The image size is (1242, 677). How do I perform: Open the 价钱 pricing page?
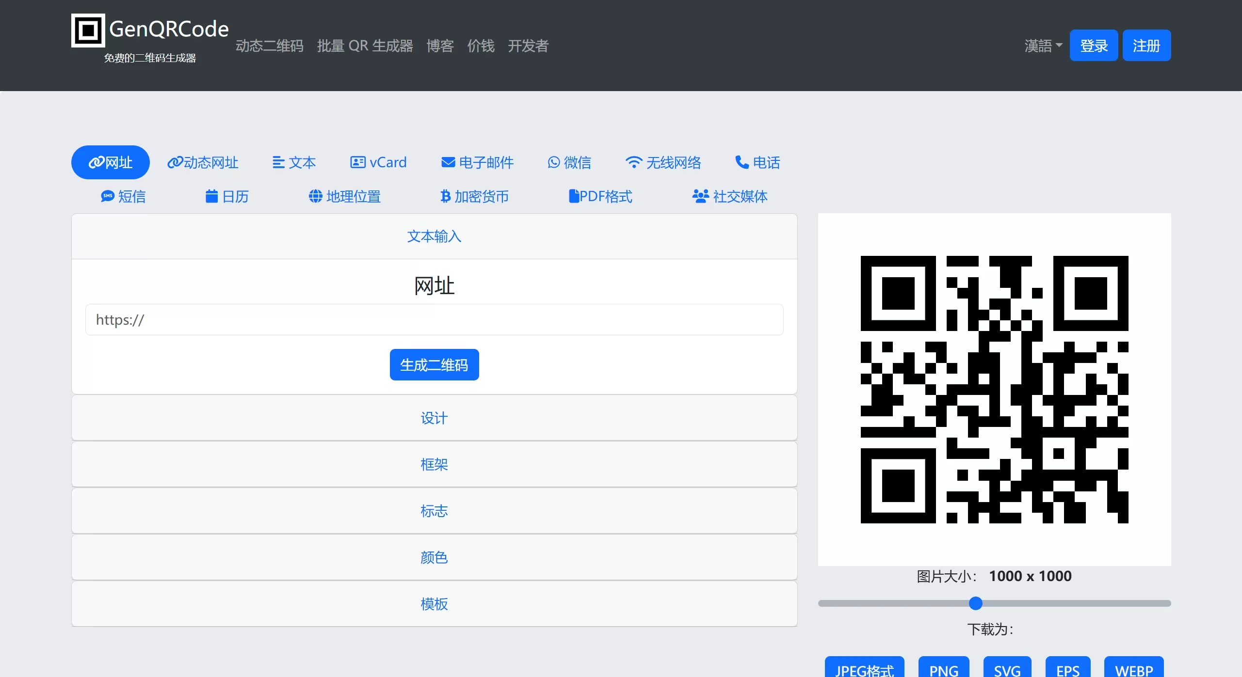point(481,46)
